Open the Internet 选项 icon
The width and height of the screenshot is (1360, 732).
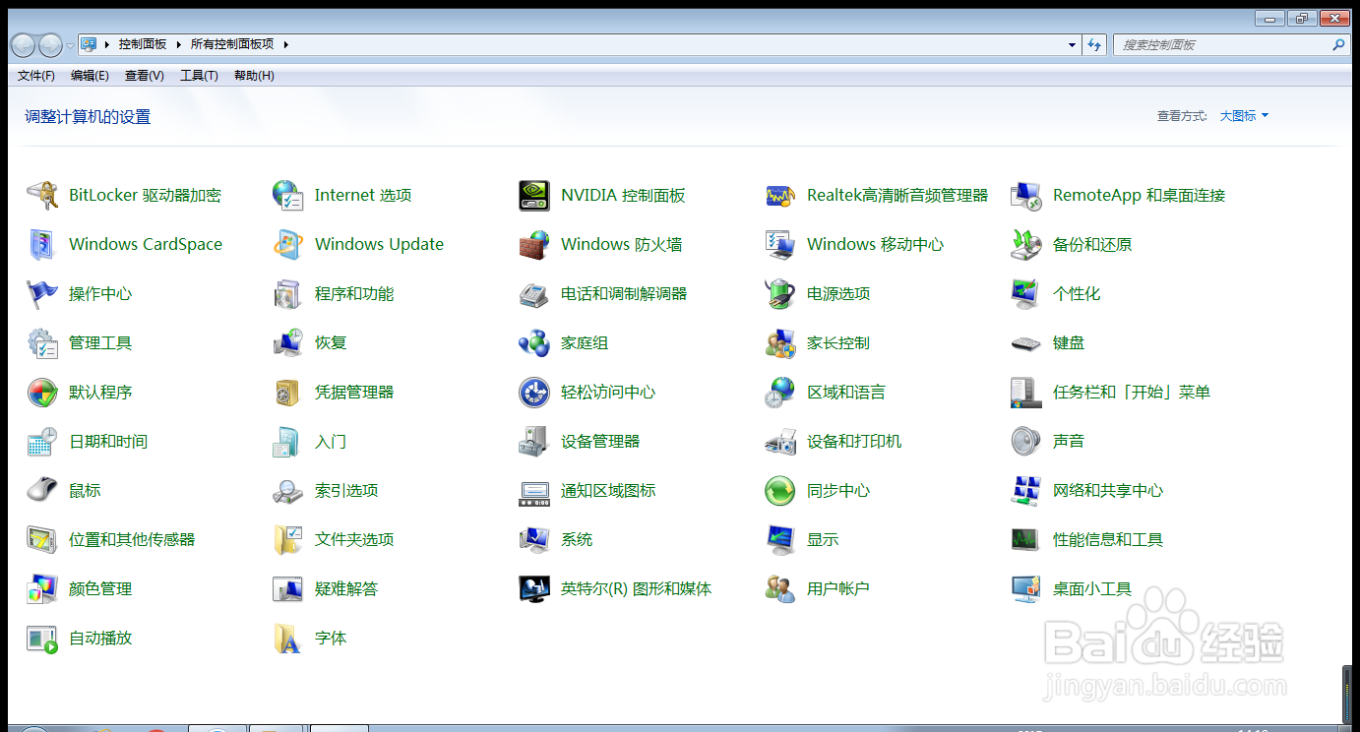(288, 195)
